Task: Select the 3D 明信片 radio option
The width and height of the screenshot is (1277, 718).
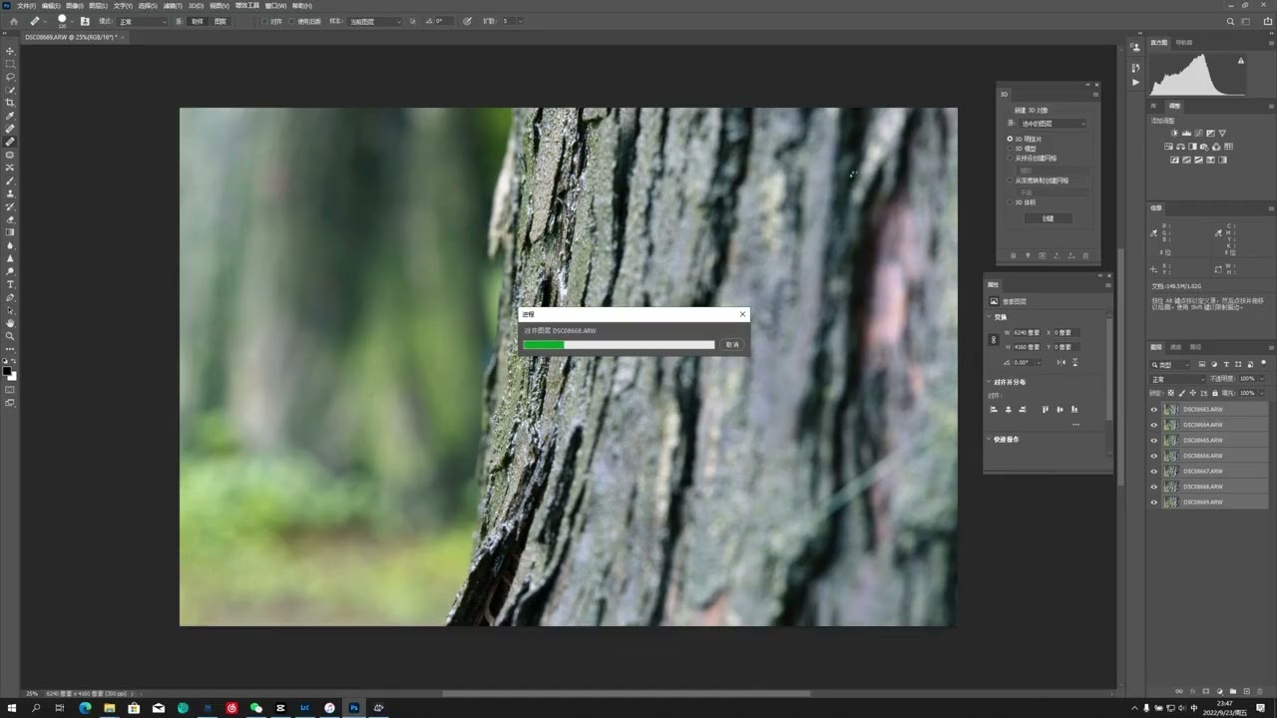Action: click(x=1010, y=139)
